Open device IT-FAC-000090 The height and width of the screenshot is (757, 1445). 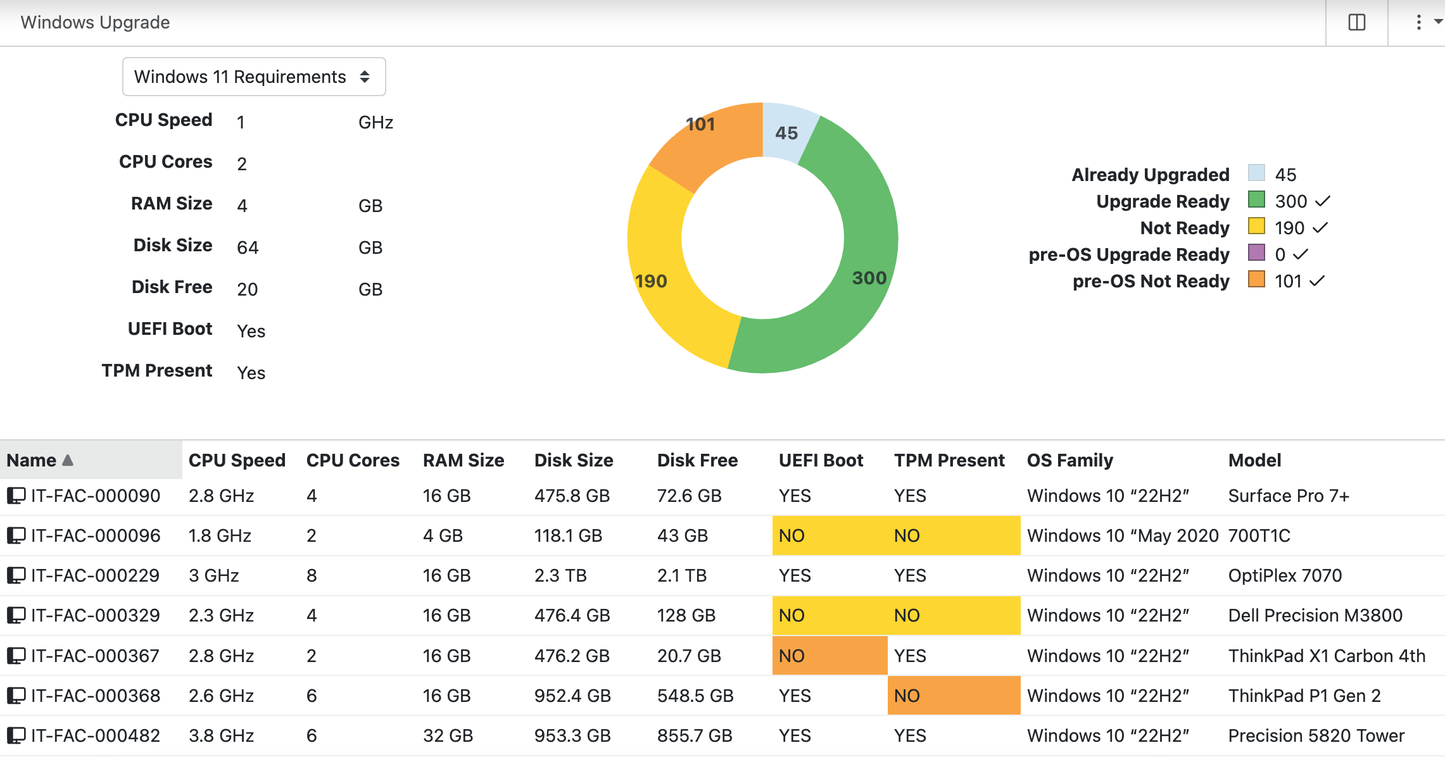pyautogui.click(x=96, y=496)
